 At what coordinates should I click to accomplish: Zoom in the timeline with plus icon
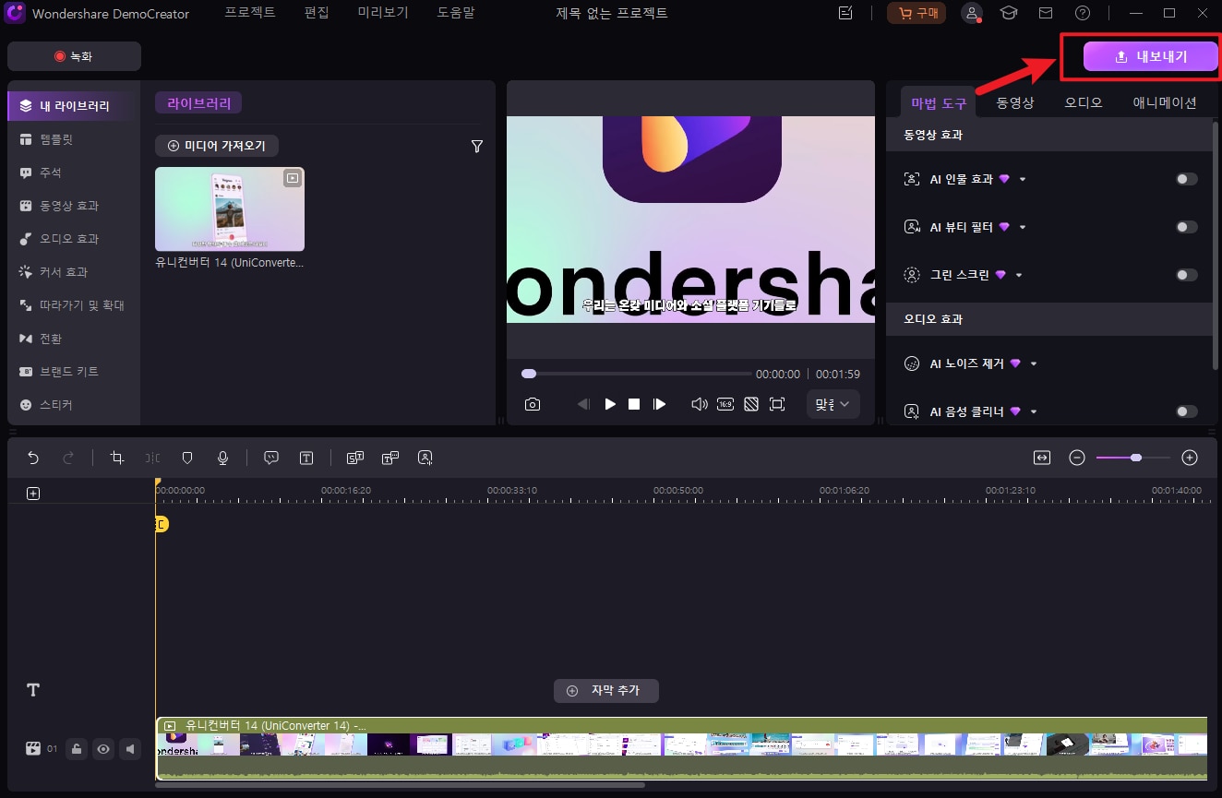(x=1190, y=458)
